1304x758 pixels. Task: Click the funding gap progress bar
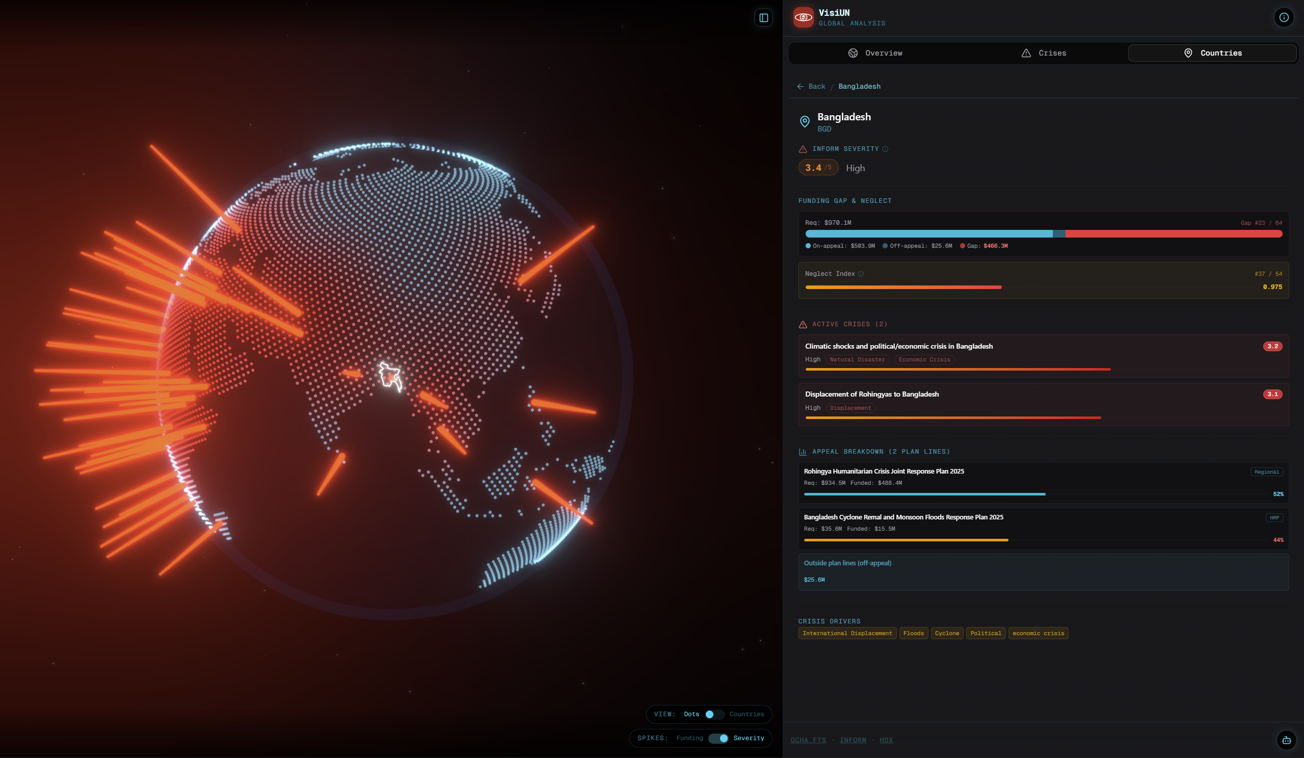point(1043,234)
